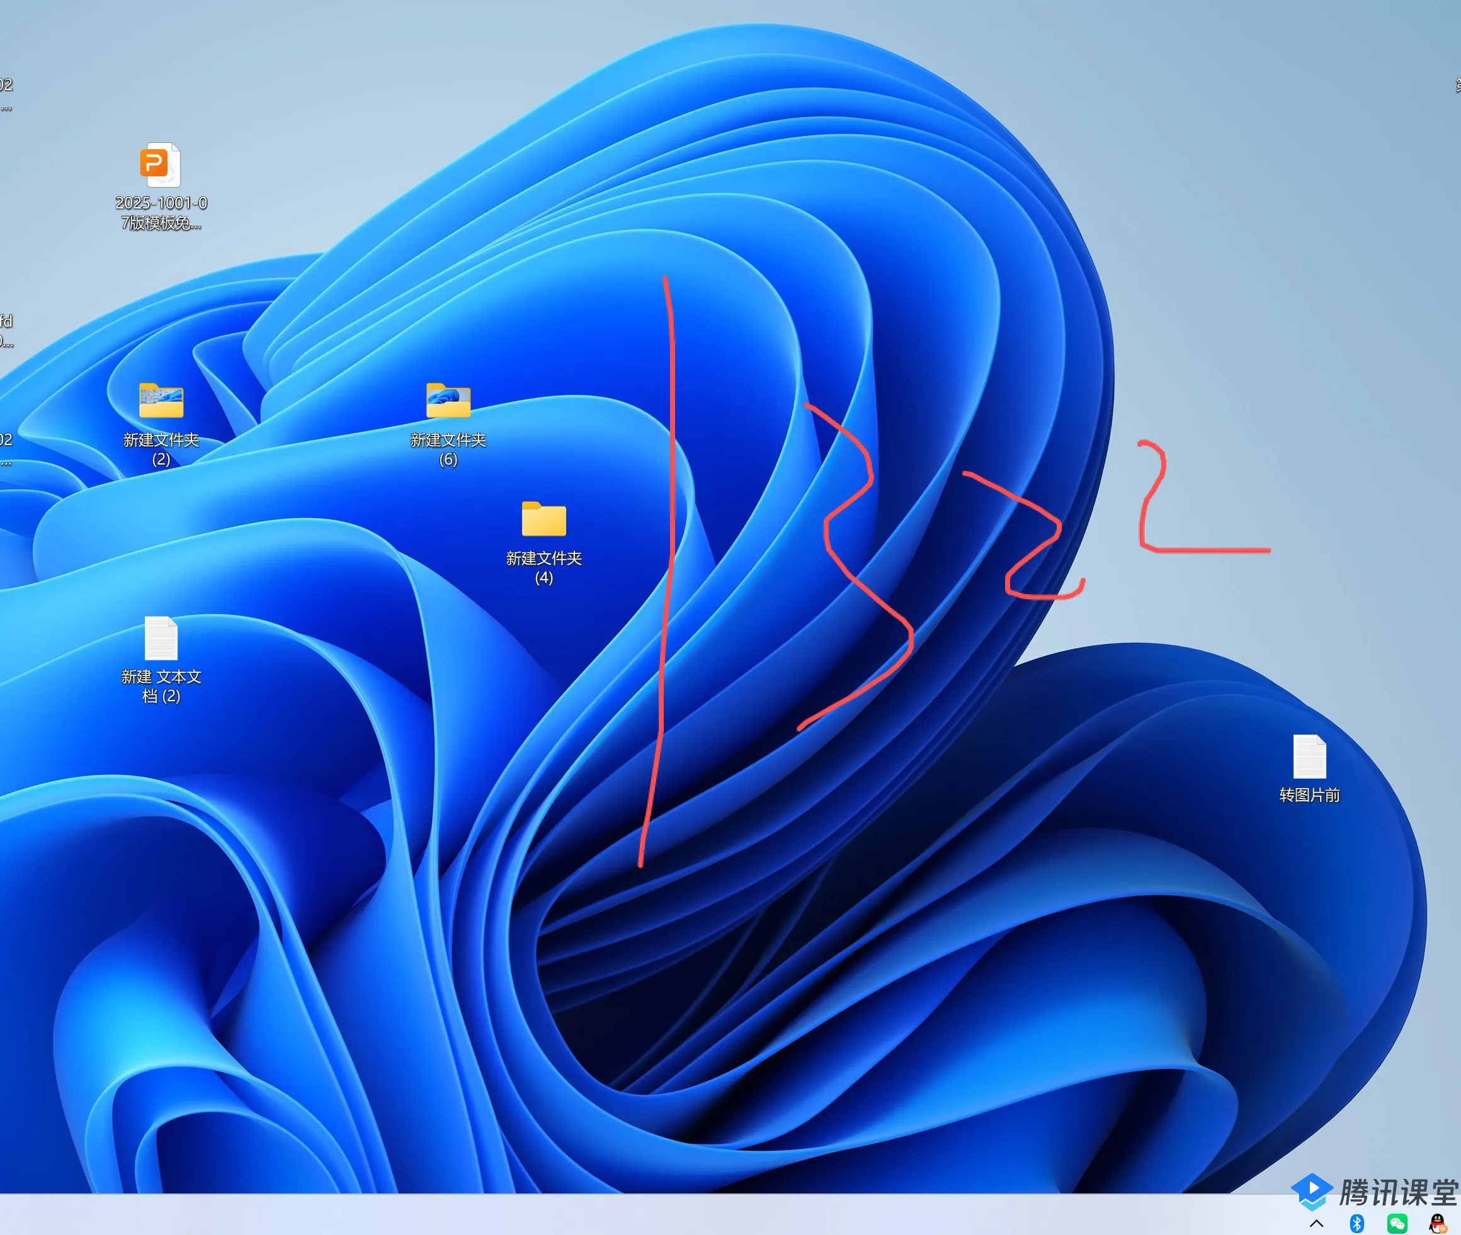The width and height of the screenshot is (1461, 1235).
Task: Click the 新建文件夹 (4) name label
Action: [543, 568]
